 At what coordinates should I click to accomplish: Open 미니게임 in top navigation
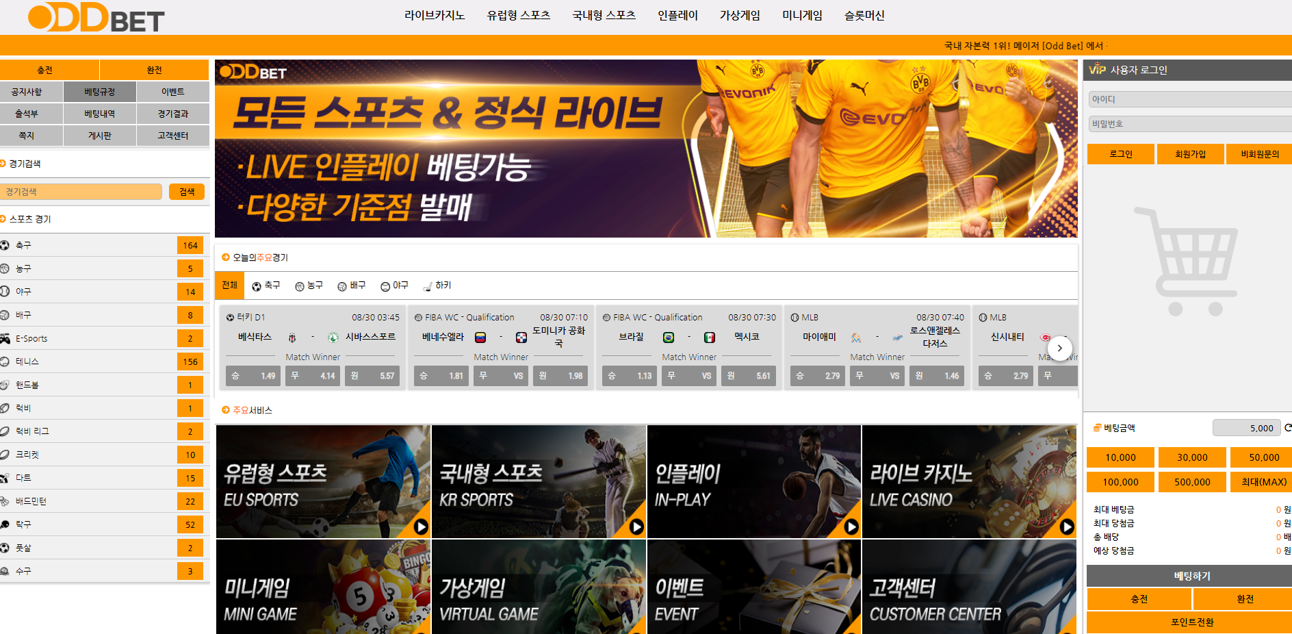coord(802,16)
